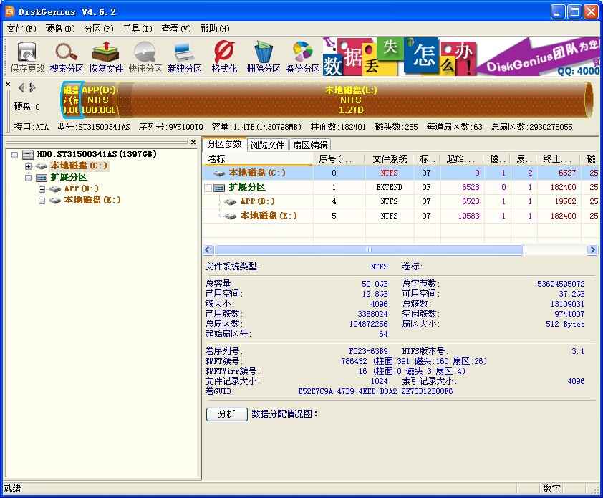Click the DiskGenius team advertisement banner
Image resolution: width=603 pixels, height=498 pixels.
tap(538, 56)
